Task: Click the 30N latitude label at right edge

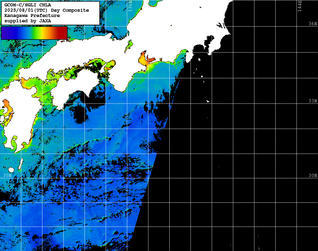Action: (313, 176)
